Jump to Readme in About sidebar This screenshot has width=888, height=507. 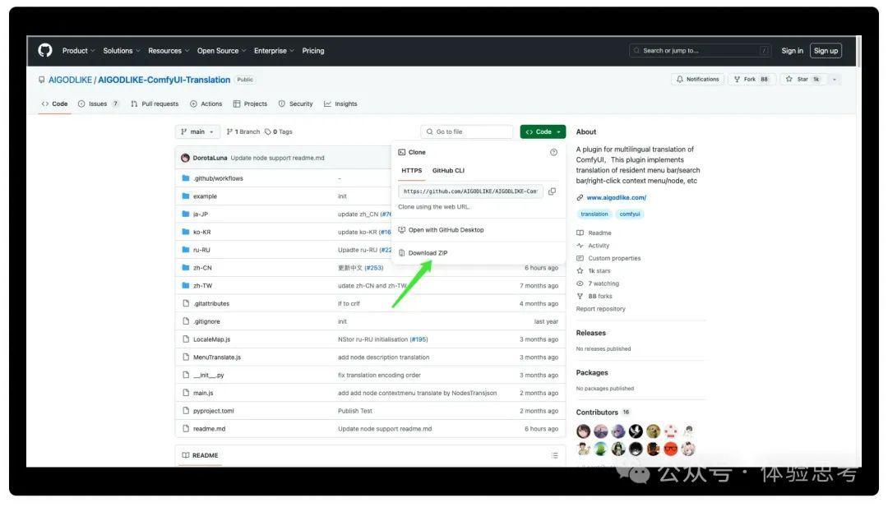coord(599,233)
